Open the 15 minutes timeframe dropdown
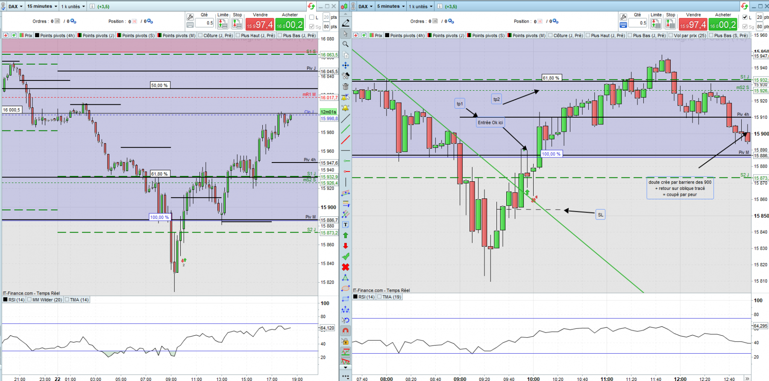 (42, 6)
